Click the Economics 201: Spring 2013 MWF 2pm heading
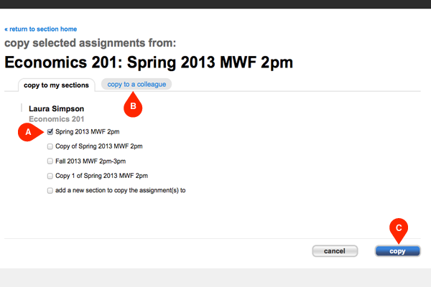The image size is (431, 287). [149, 62]
